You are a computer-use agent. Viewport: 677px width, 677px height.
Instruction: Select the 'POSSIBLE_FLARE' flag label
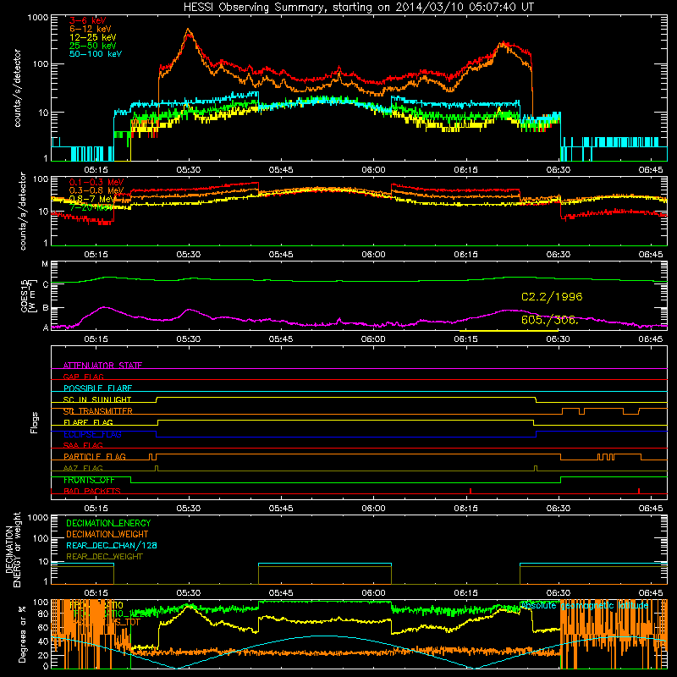97,388
